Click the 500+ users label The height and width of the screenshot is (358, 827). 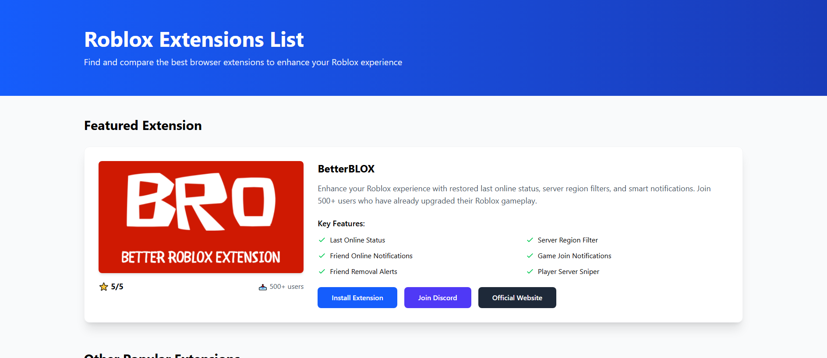(x=286, y=287)
